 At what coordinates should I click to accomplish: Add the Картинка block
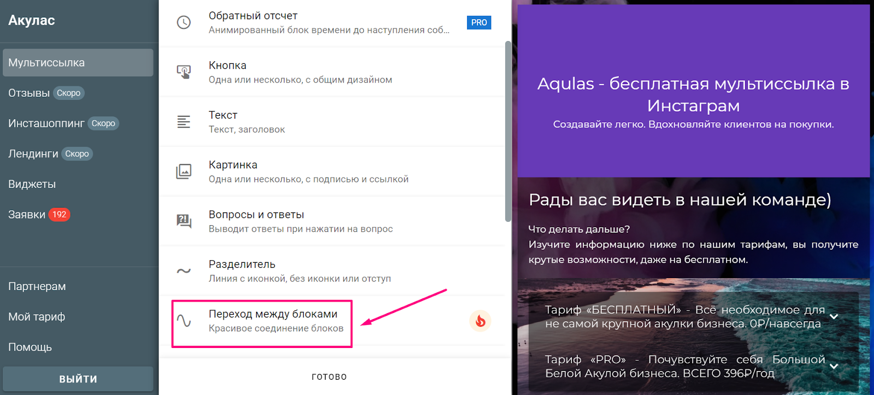[x=332, y=172]
